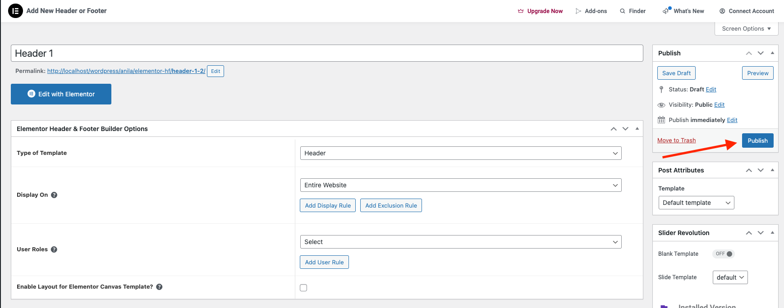Open What's New in top bar
This screenshot has height=308, width=784.
[683, 11]
